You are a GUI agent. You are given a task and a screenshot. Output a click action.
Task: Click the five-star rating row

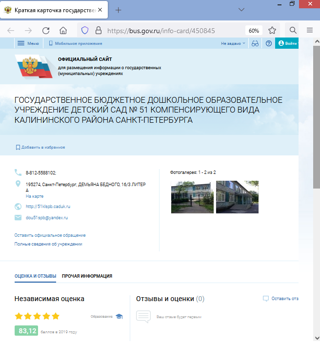point(37,316)
